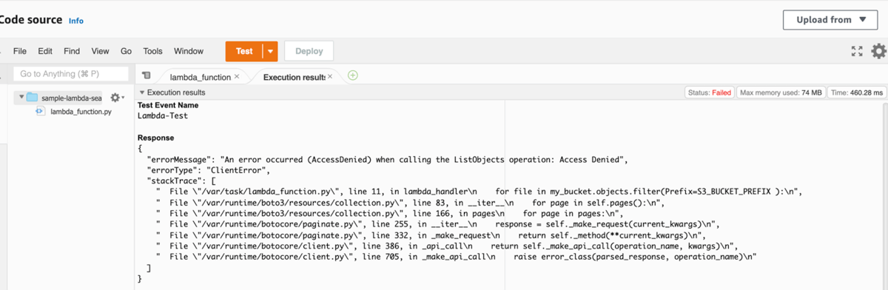Open the Info link beside Code source

[x=76, y=21]
